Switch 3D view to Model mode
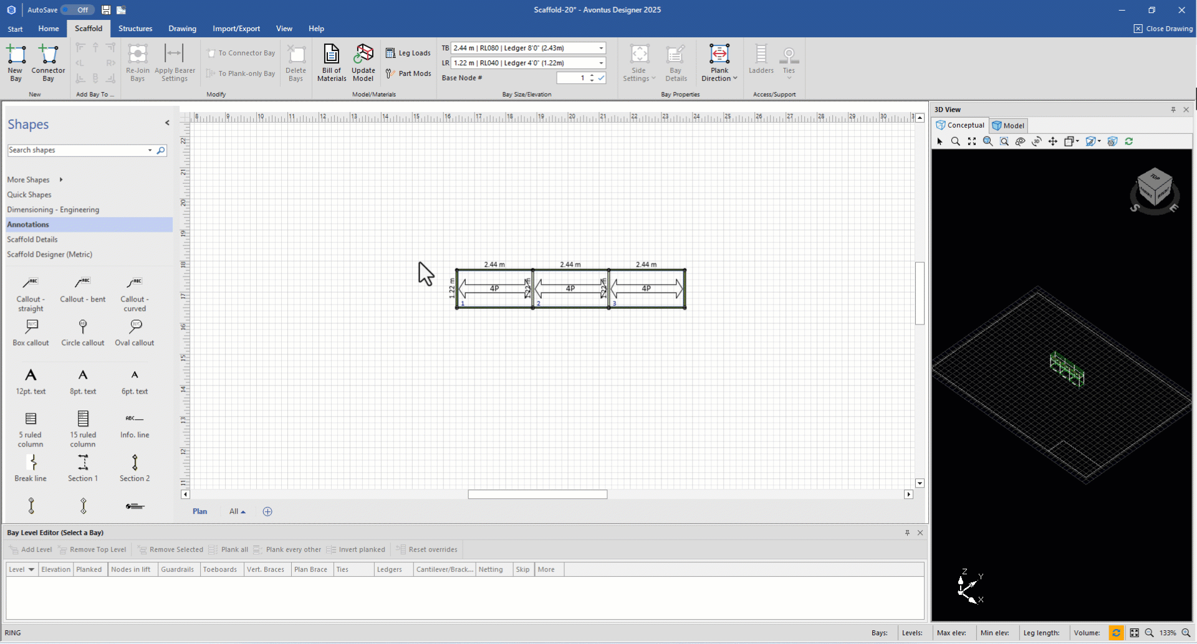The width and height of the screenshot is (1197, 644). click(x=1008, y=125)
